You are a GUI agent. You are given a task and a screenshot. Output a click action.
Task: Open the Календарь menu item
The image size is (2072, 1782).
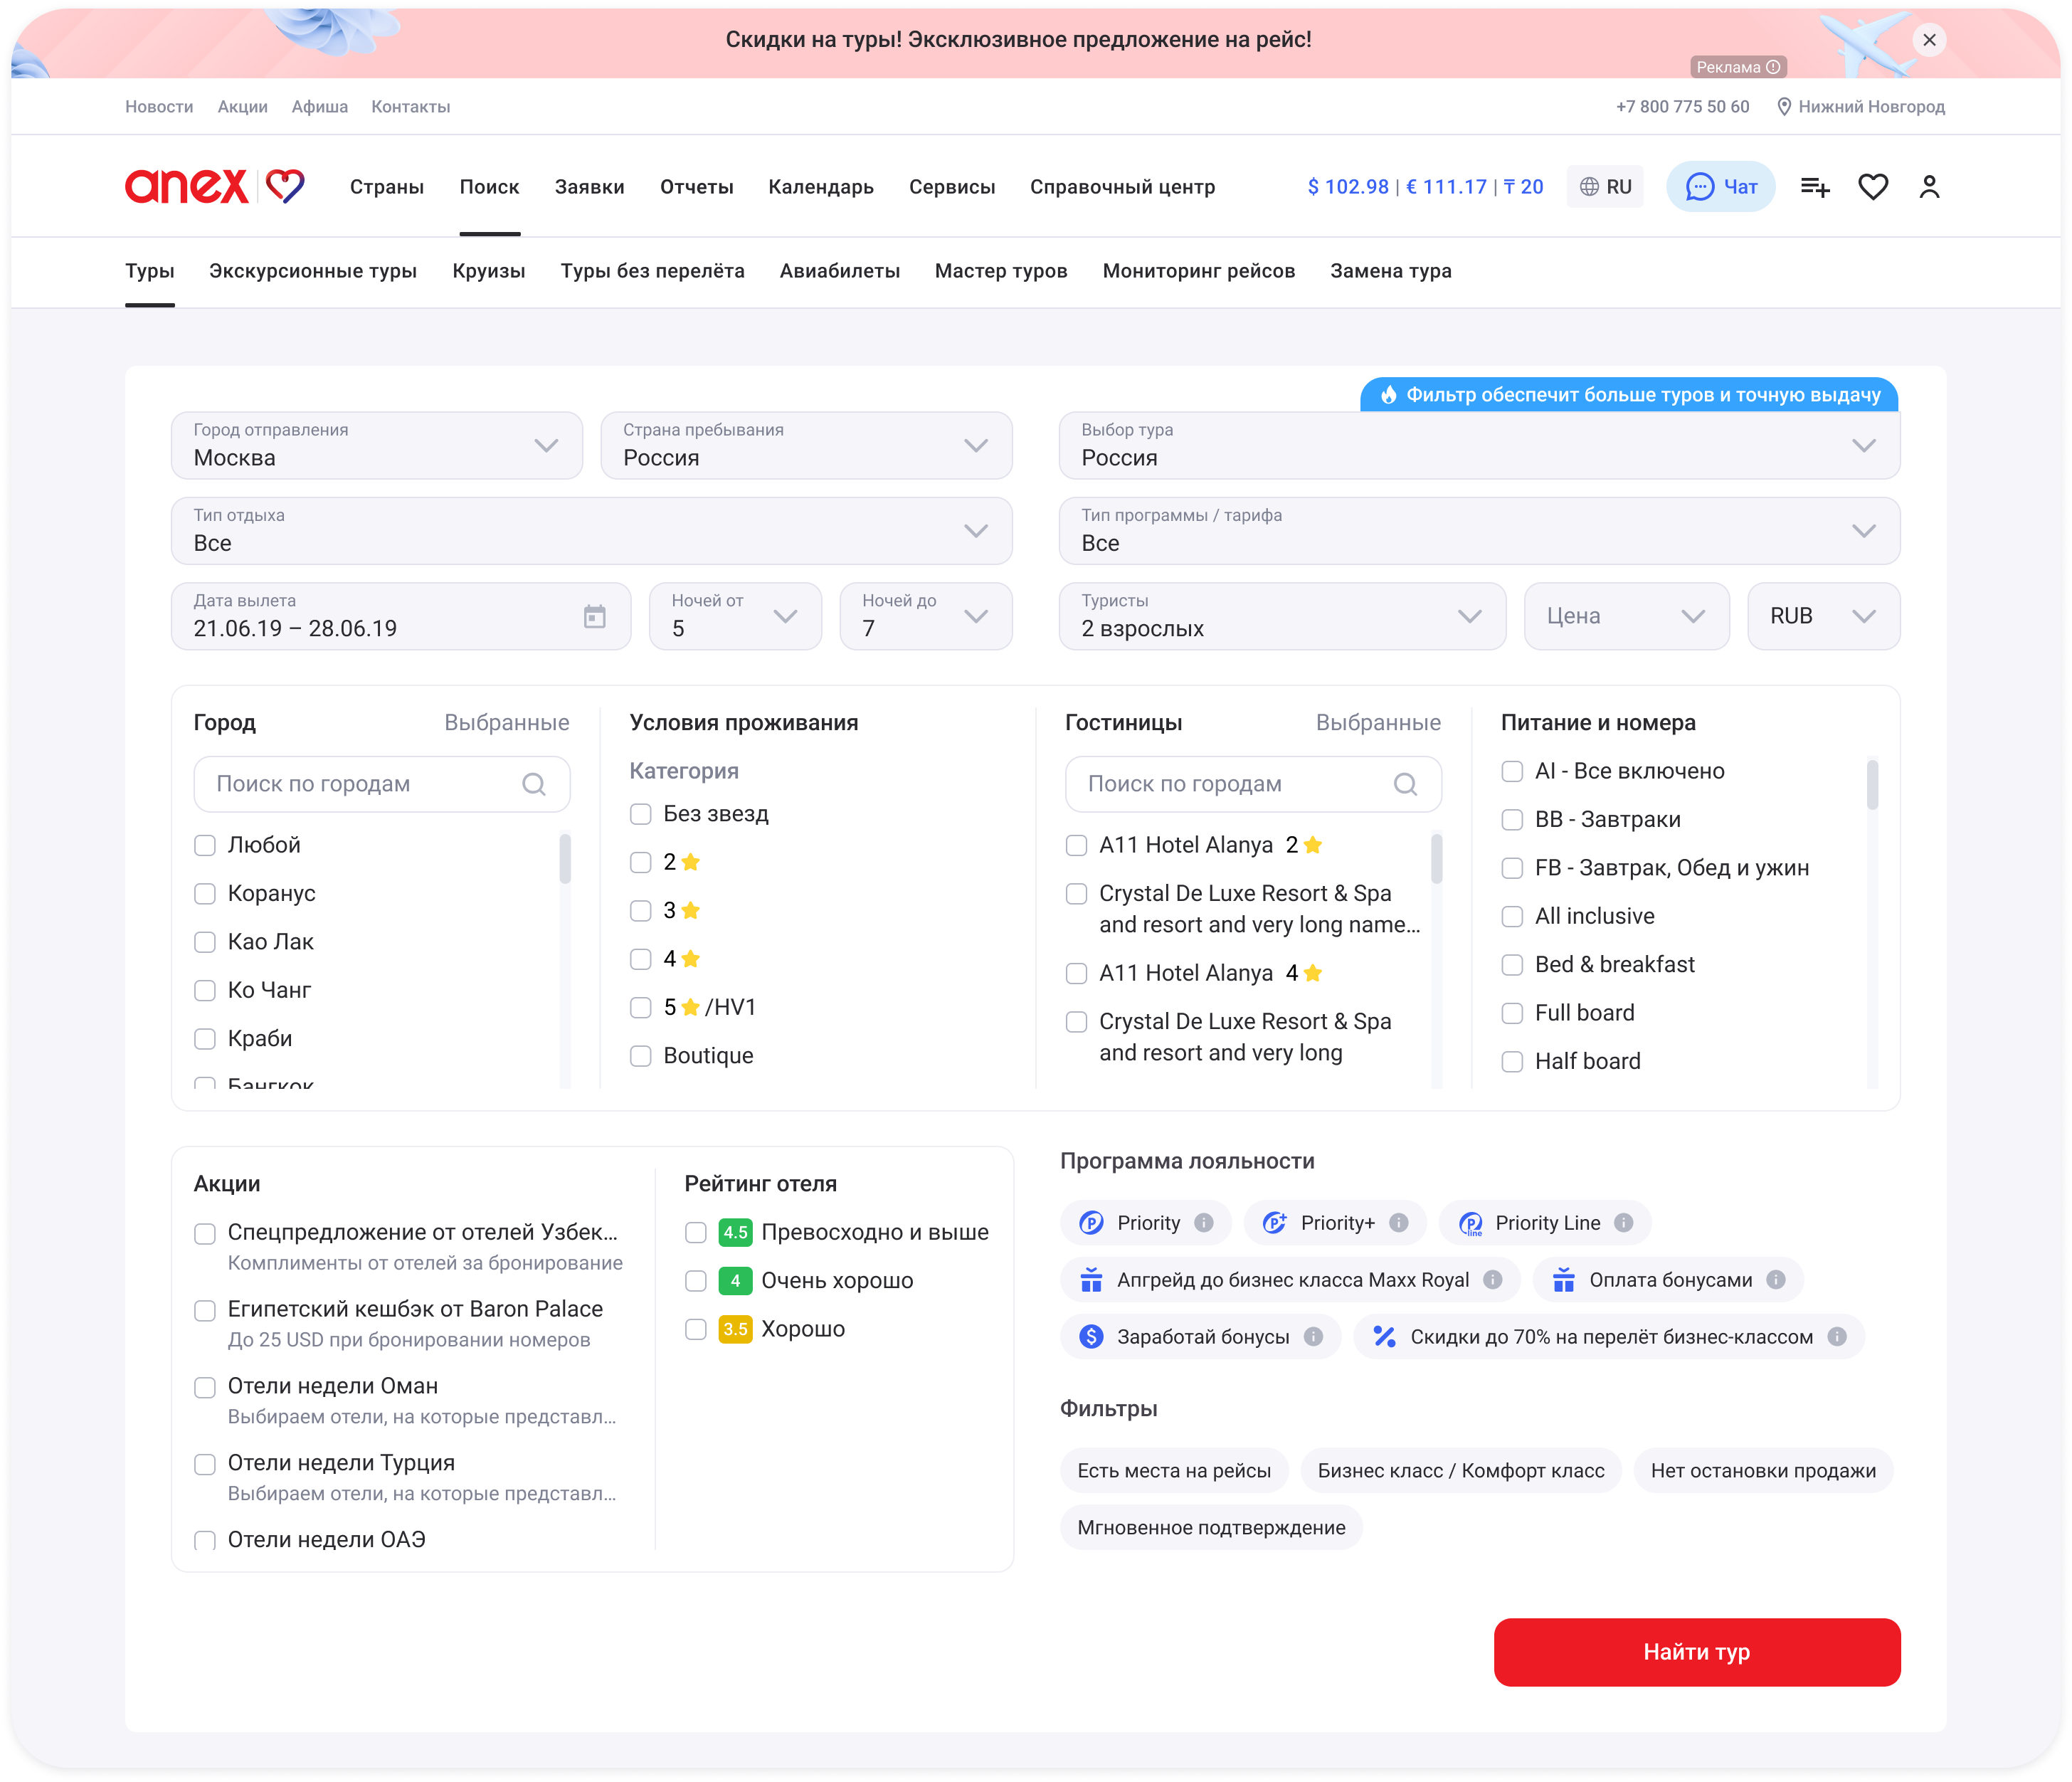[x=820, y=187]
